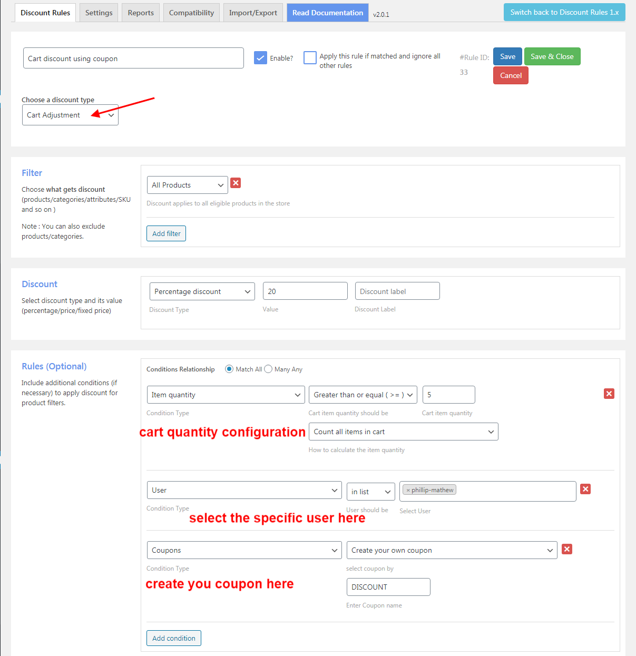Remove the All Products filter row
Screen dimensions: 636x656
236,183
